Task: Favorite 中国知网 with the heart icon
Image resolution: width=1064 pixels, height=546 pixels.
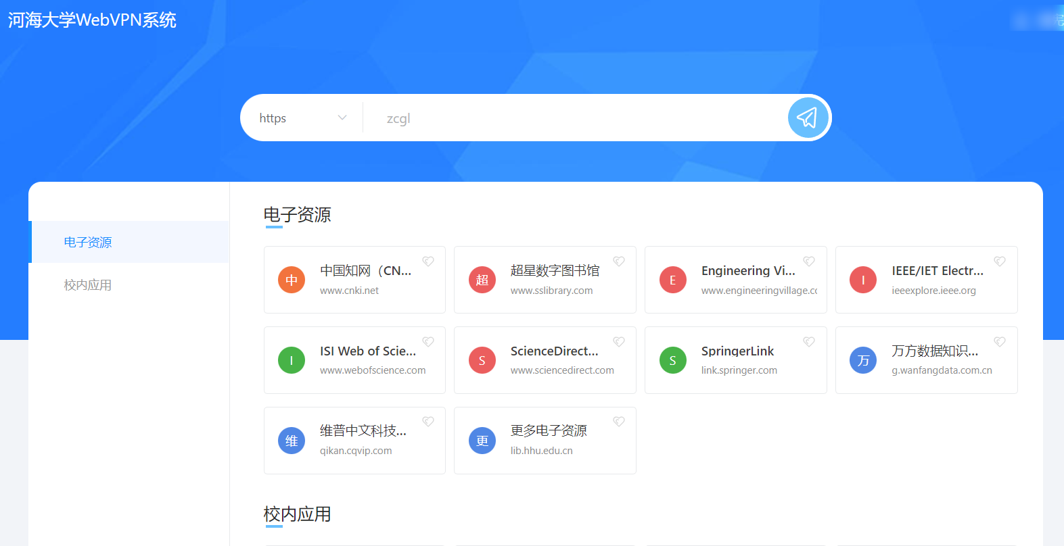Action: 428,262
